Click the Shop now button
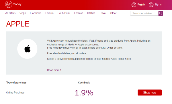 click(150, 93)
